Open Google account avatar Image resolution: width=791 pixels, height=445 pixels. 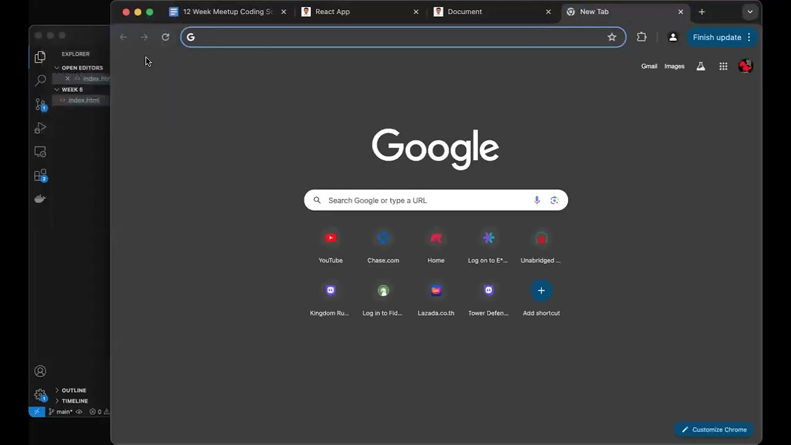(745, 66)
